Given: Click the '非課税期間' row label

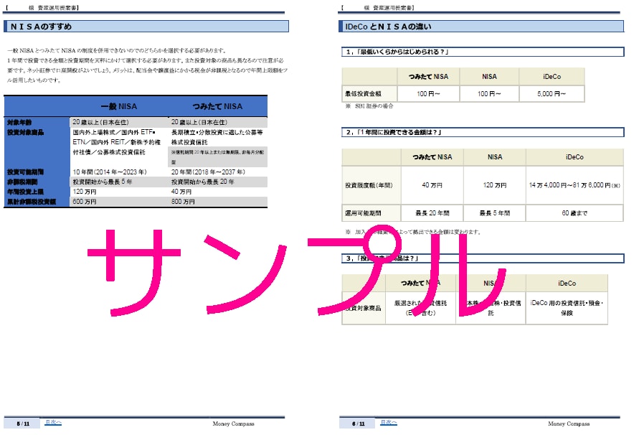Looking at the screenshot, I should click(22, 182).
